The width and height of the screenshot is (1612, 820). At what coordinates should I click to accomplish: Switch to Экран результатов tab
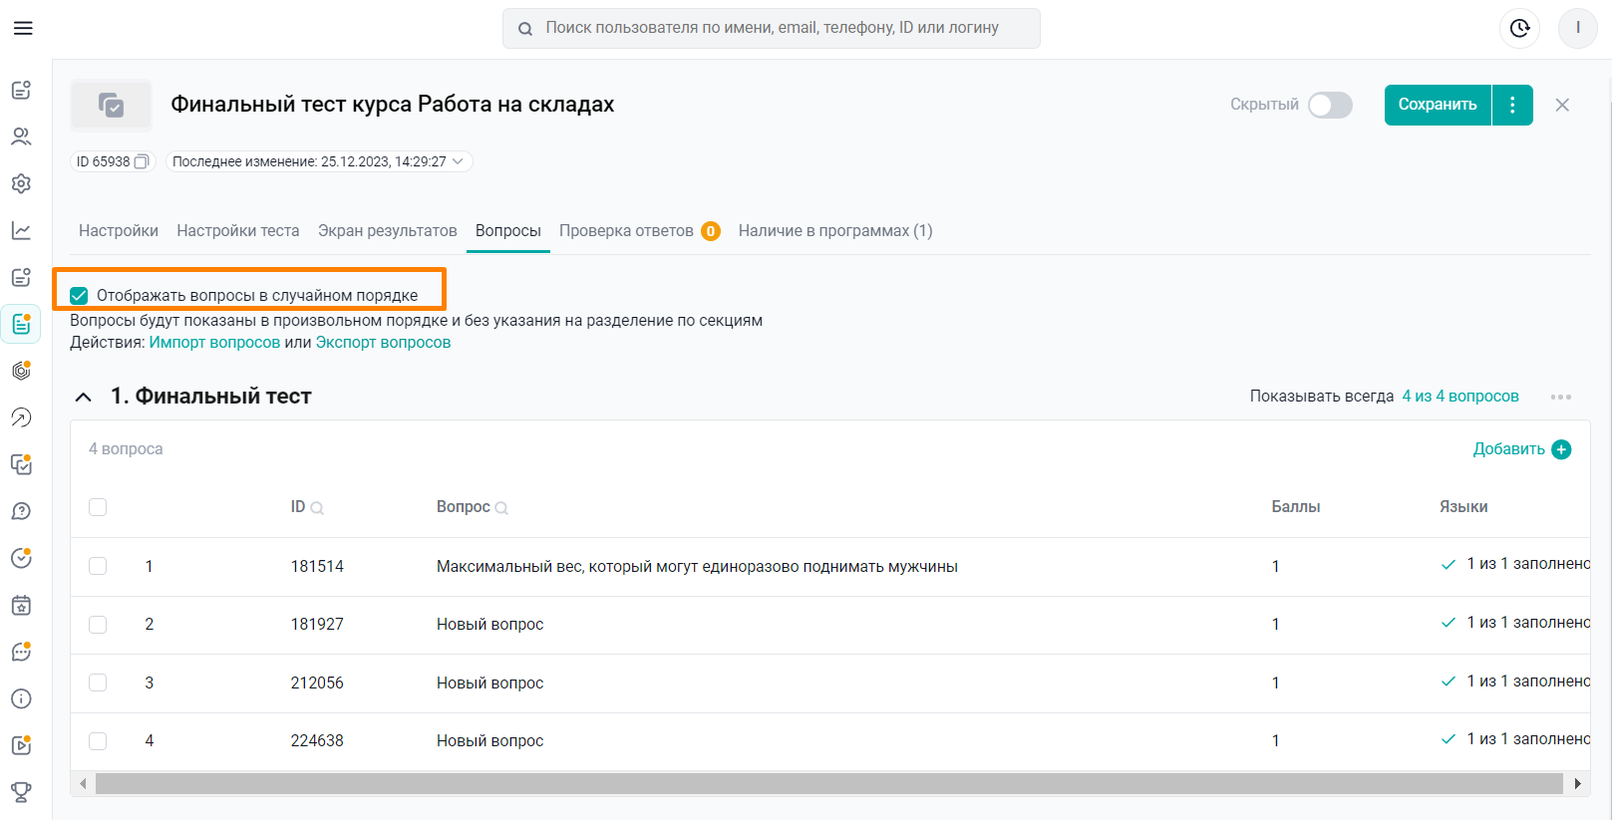coord(388,231)
